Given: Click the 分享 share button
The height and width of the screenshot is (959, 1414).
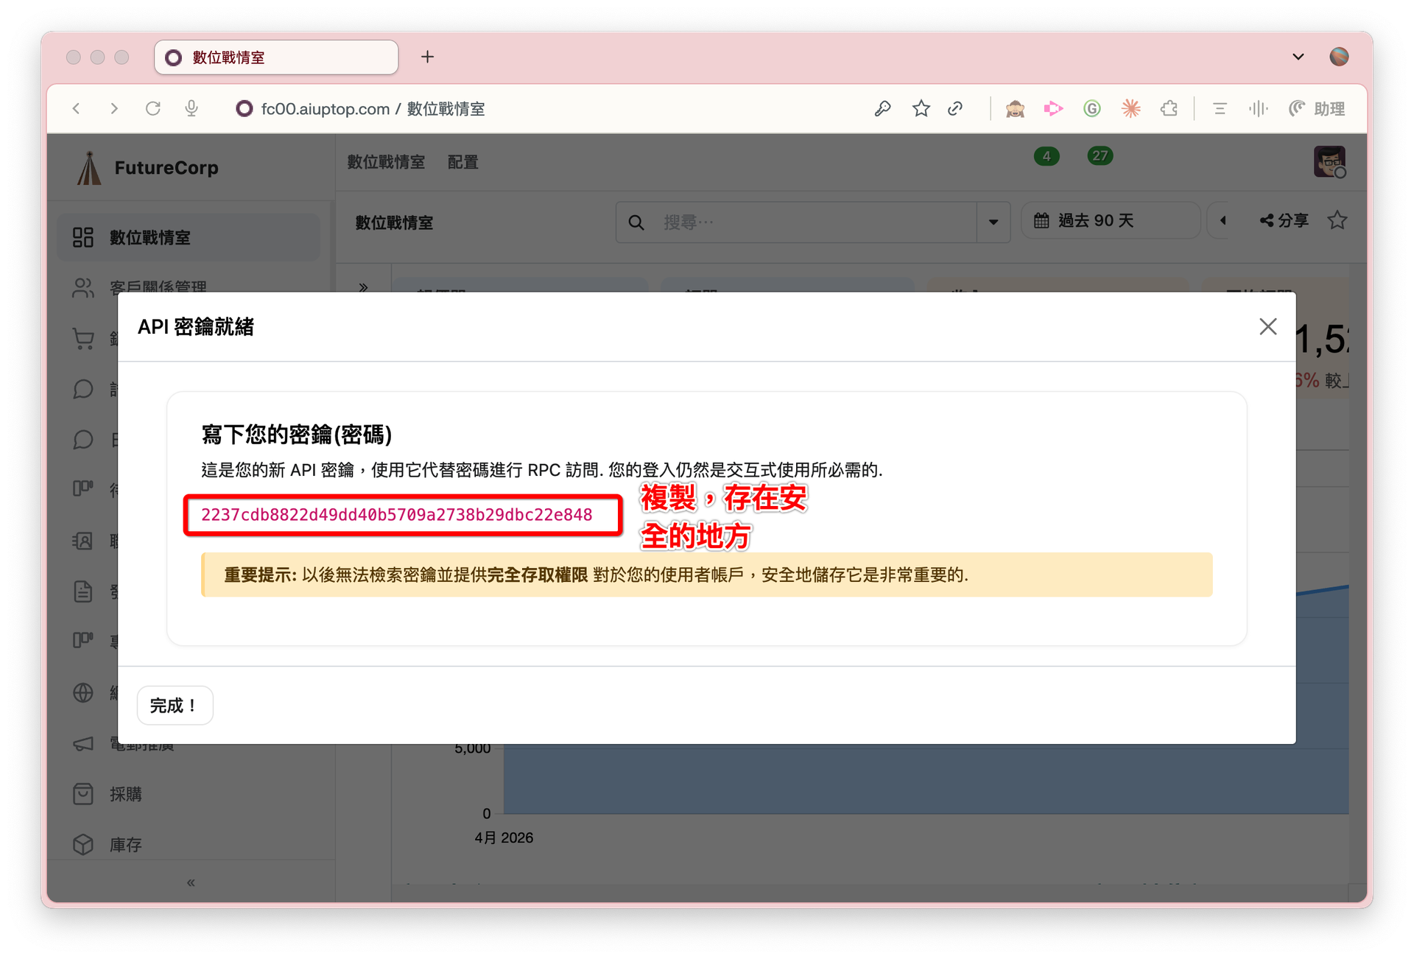Looking at the screenshot, I should tap(1284, 221).
